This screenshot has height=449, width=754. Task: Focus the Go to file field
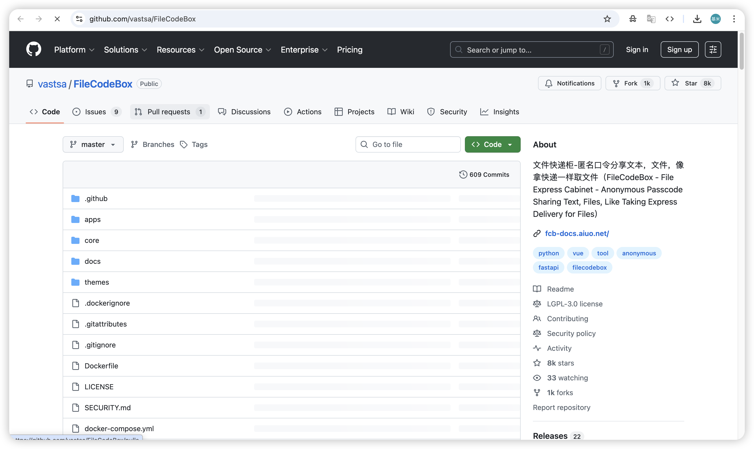[408, 144]
